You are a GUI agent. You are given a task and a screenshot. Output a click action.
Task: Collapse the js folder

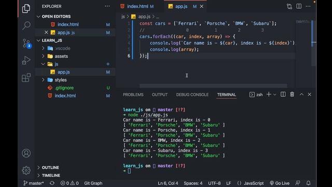pyautogui.click(x=43, y=64)
